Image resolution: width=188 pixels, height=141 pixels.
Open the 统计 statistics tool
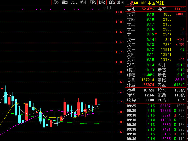click(x=84, y=2)
